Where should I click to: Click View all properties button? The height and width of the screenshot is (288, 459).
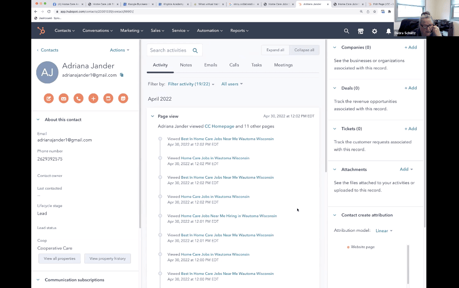pyautogui.click(x=60, y=259)
